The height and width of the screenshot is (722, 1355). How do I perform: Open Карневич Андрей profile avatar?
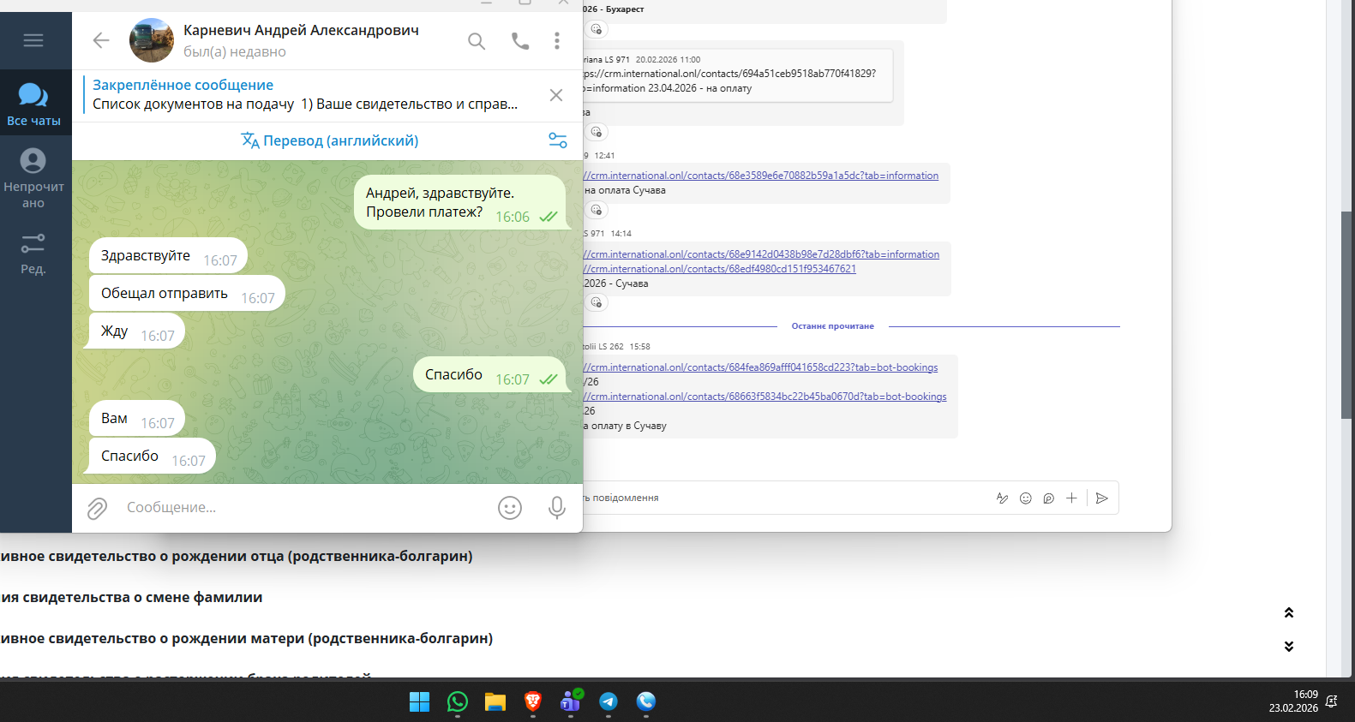(152, 40)
